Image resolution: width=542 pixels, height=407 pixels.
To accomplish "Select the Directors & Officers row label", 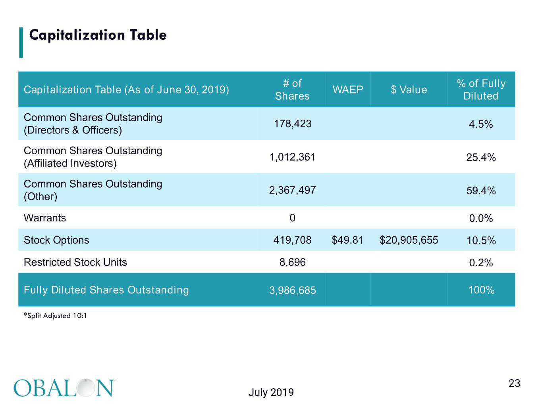I will point(93,124).
